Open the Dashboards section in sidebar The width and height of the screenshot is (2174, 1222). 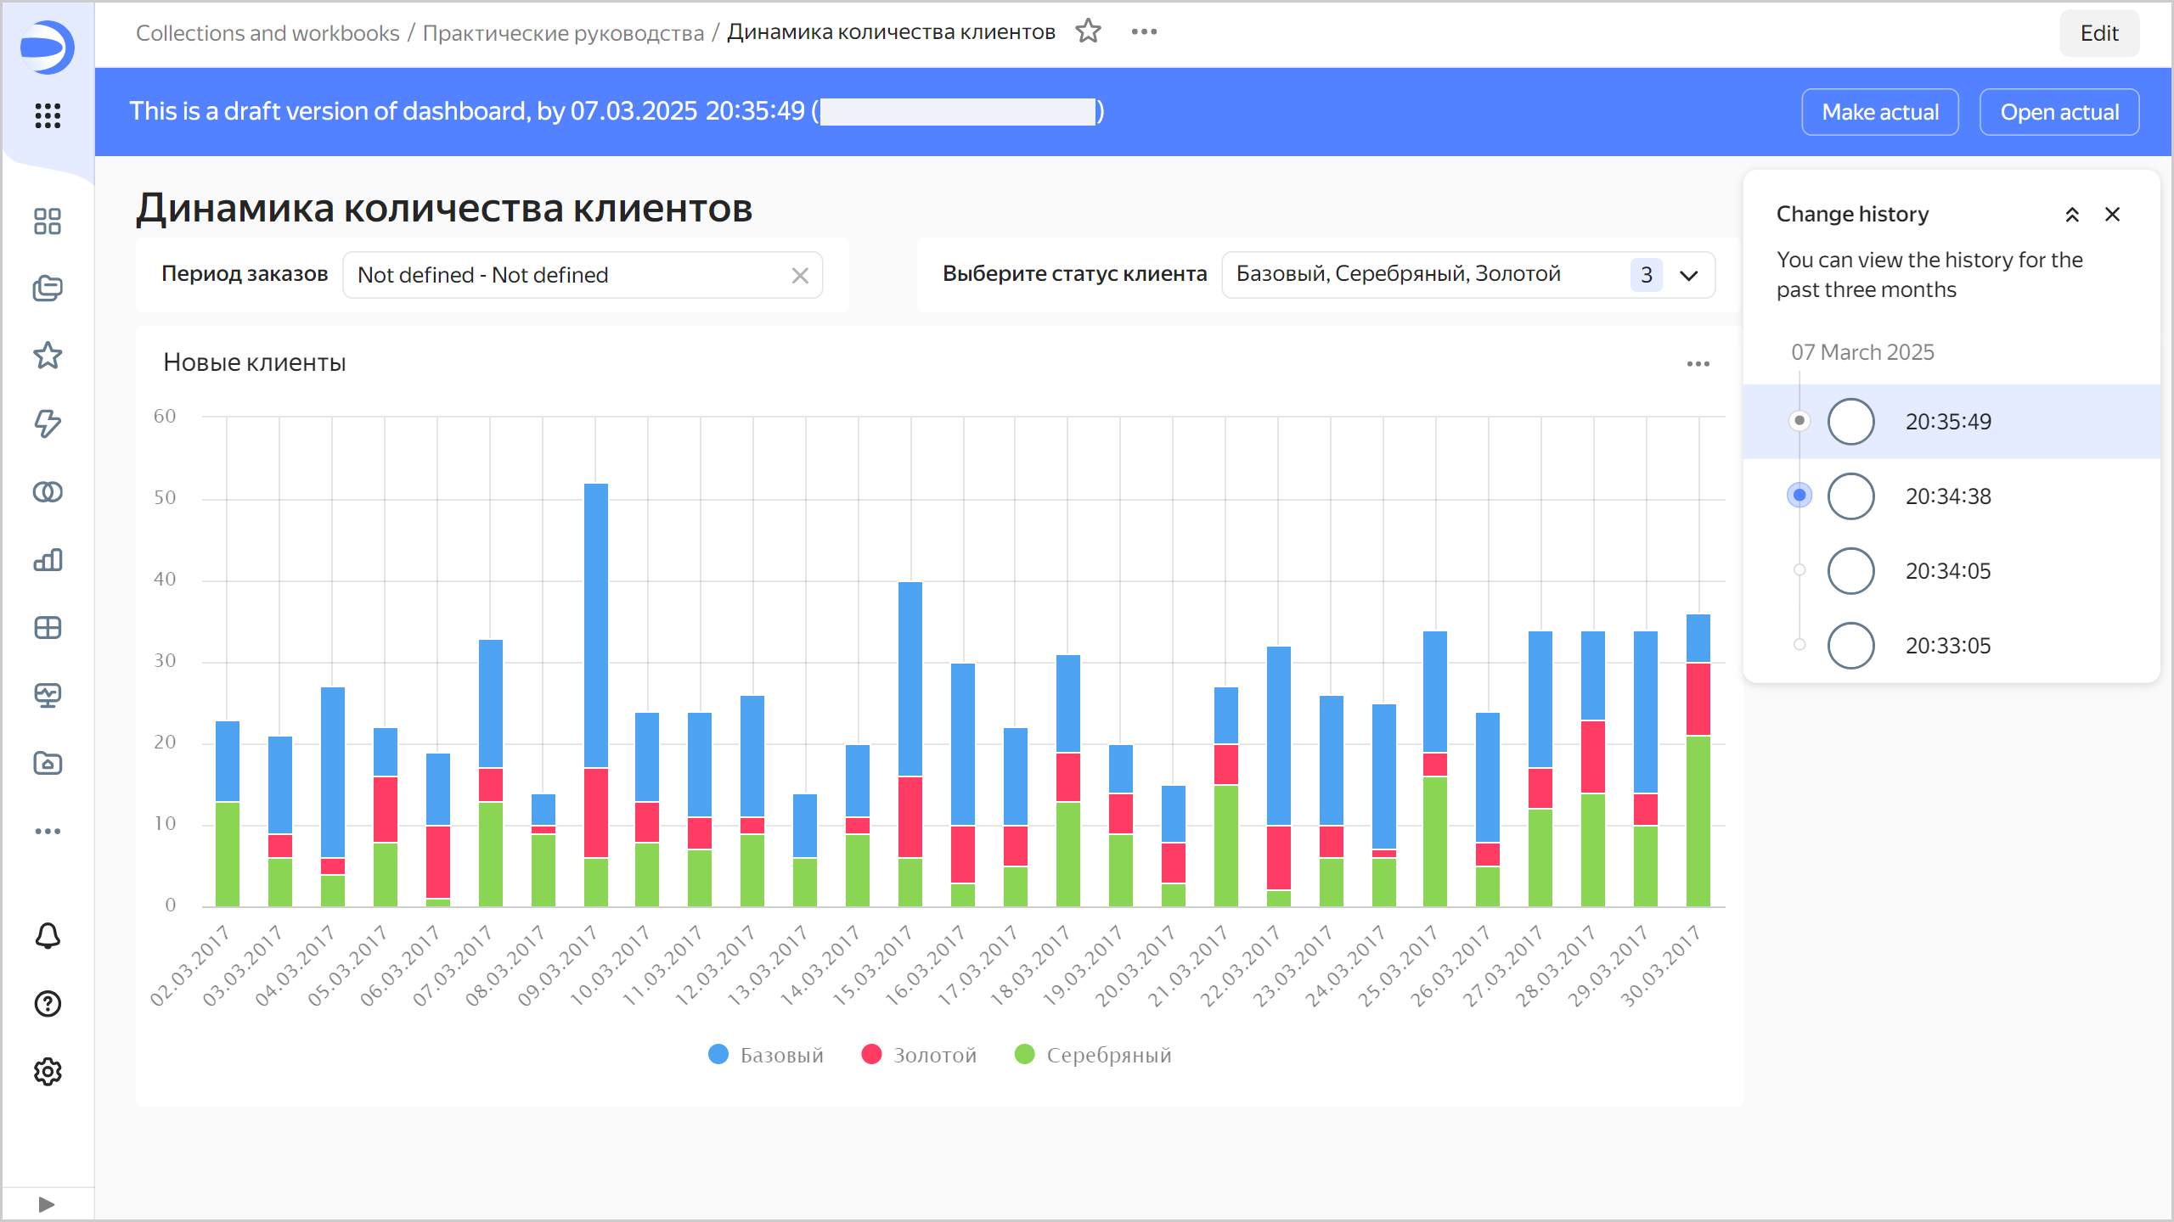48,628
